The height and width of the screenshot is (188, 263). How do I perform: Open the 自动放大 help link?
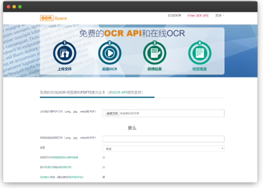[45, 177]
